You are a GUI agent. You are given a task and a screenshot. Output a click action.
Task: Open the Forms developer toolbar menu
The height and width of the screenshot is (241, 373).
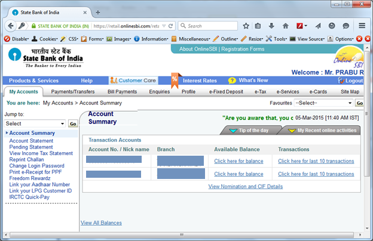point(93,39)
